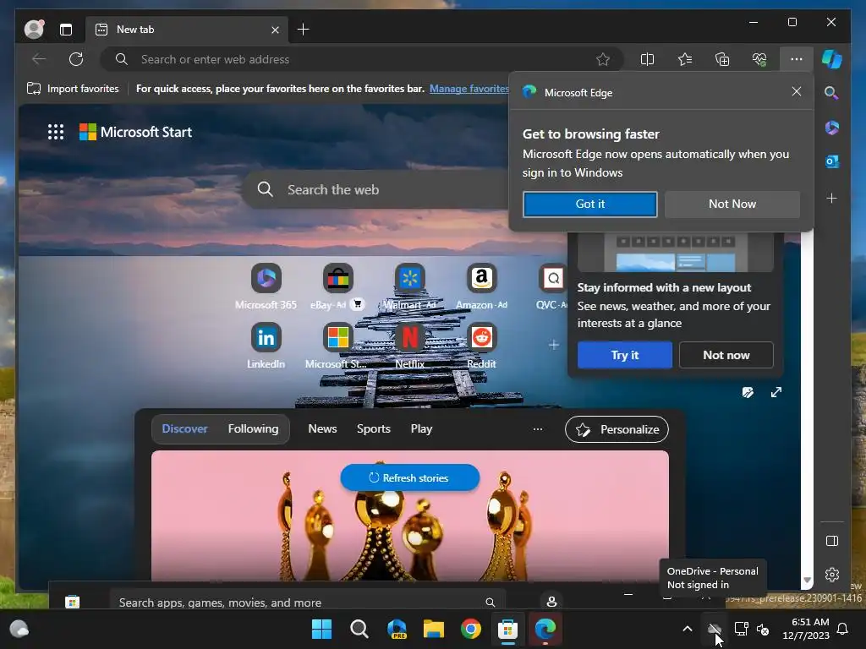Image resolution: width=866 pixels, height=649 pixels.
Task: Open more feed categories ellipsis
Action: pos(537,428)
